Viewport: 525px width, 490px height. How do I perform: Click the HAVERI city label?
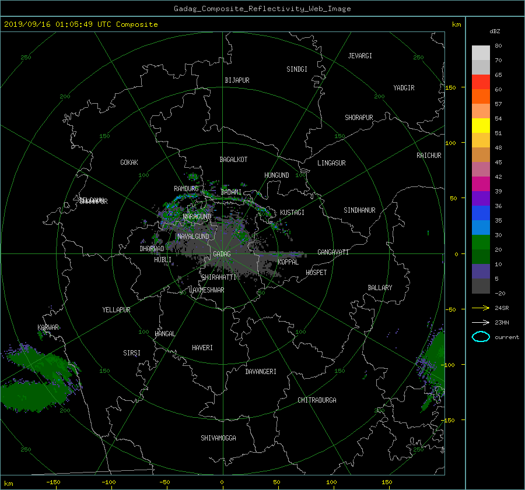click(x=202, y=348)
